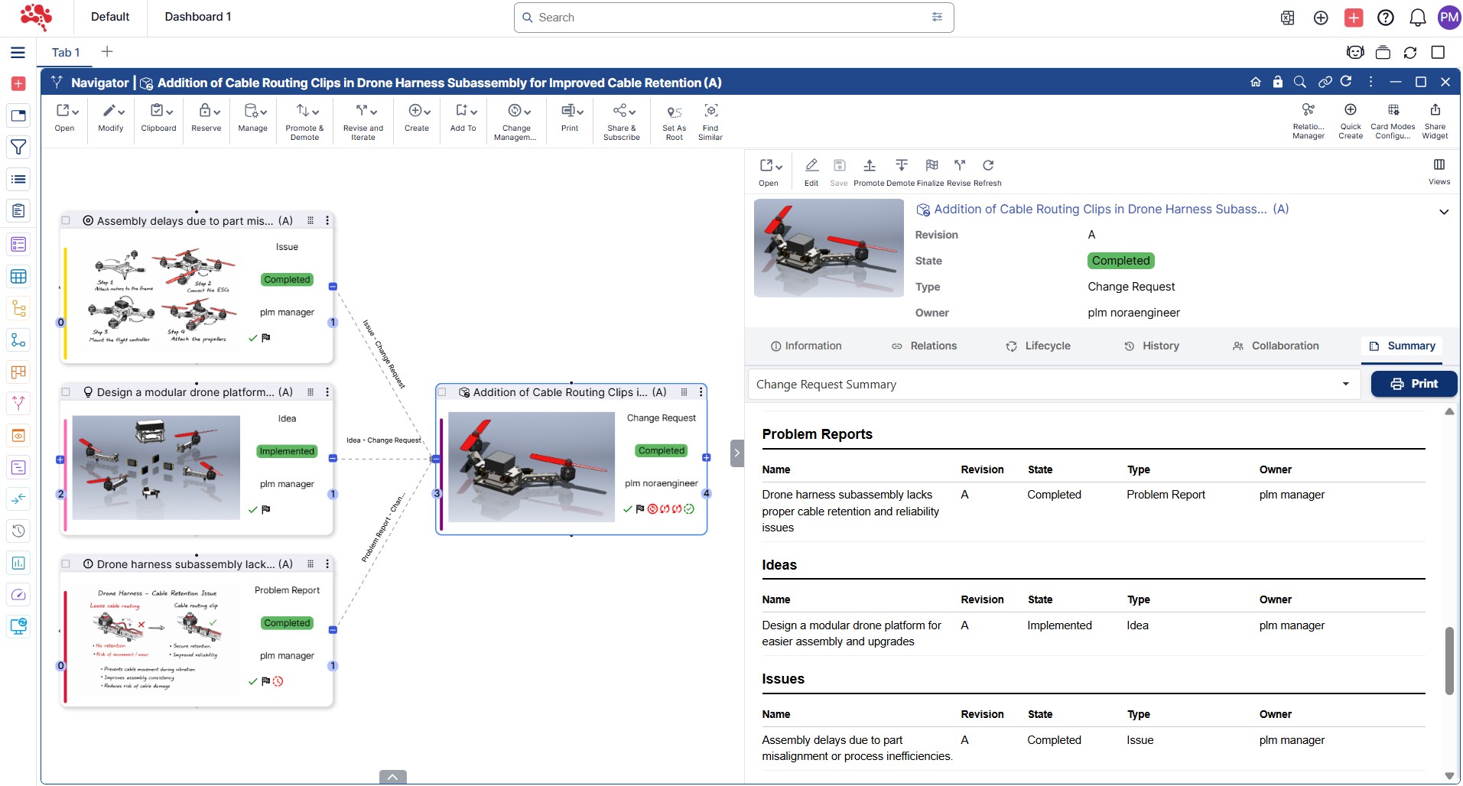Image resolution: width=1463 pixels, height=786 pixels.
Task: Open the change request title link
Action: click(x=1100, y=209)
